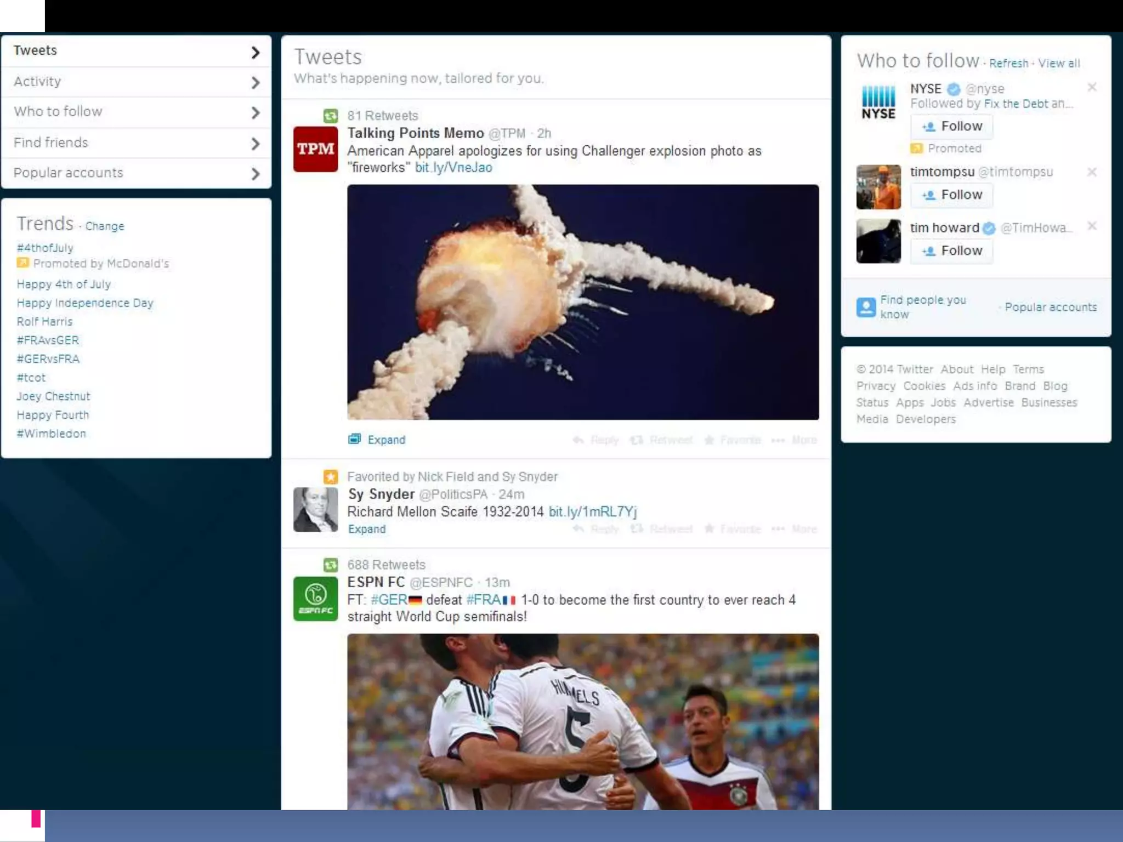
Task: Open Find friends in the sidebar
Action: click(x=136, y=143)
